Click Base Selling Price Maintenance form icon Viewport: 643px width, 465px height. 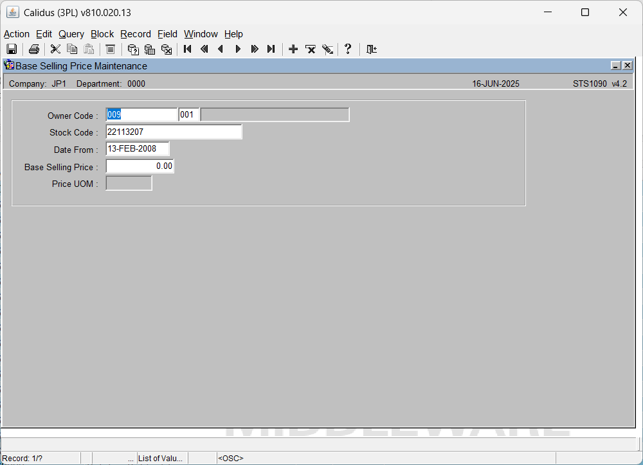[x=9, y=65]
